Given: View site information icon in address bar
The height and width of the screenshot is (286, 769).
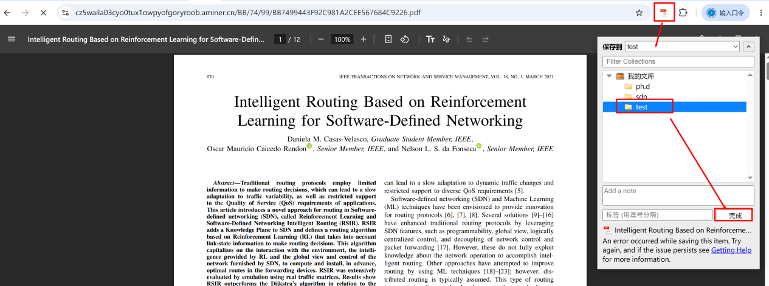Looking at the screenshot, I should click(66, 13).
